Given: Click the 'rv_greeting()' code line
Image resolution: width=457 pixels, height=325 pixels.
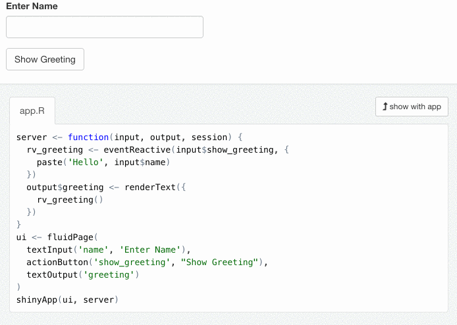Looking at the screenshot, I should [x=70, y=200].
